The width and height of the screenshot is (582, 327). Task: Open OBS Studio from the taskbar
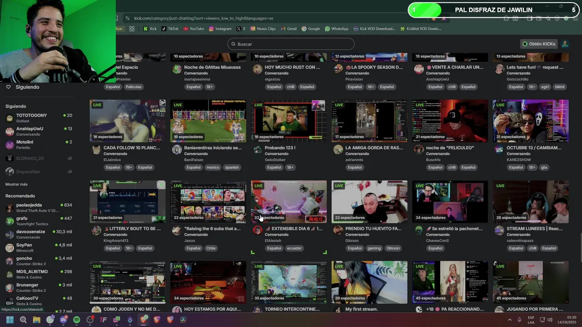[90, 320]
